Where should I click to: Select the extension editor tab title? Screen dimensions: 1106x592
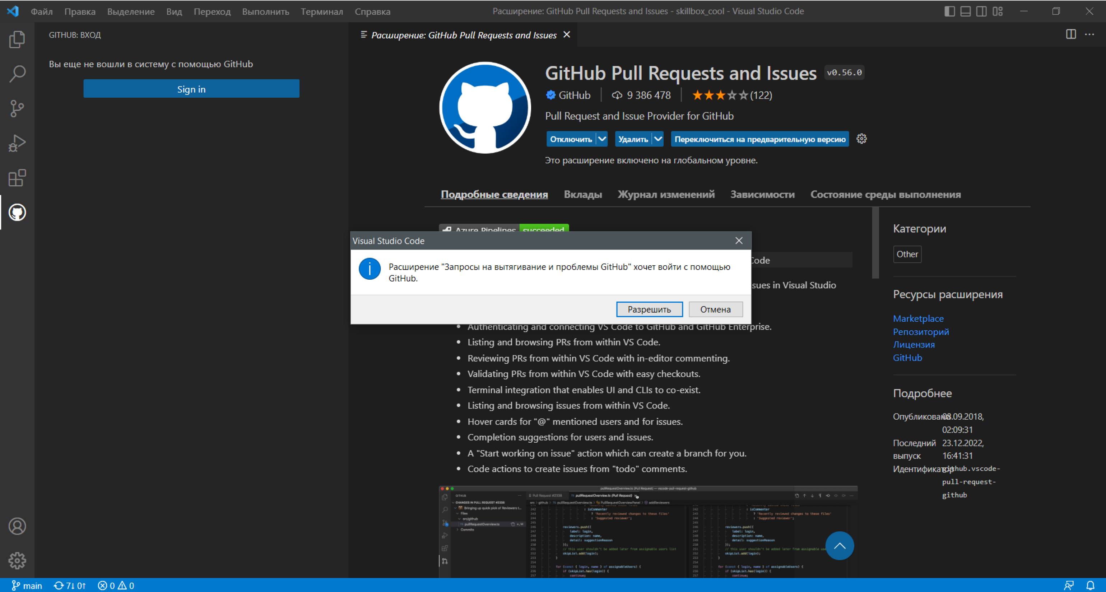point(464,35)
